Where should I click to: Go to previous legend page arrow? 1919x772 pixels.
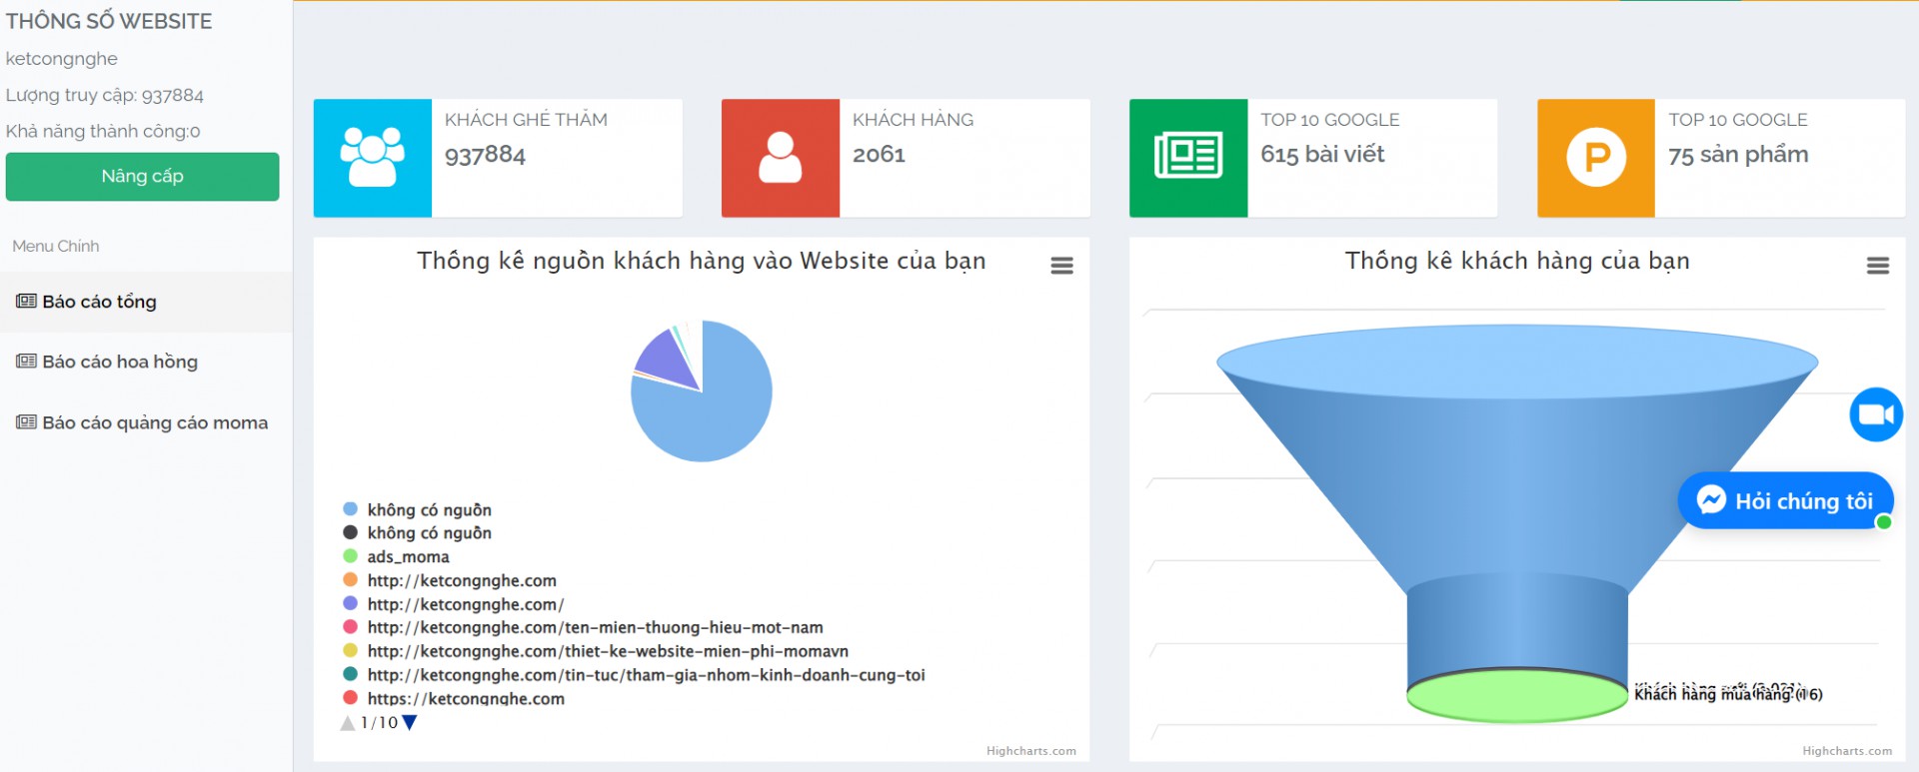[348, 723]
